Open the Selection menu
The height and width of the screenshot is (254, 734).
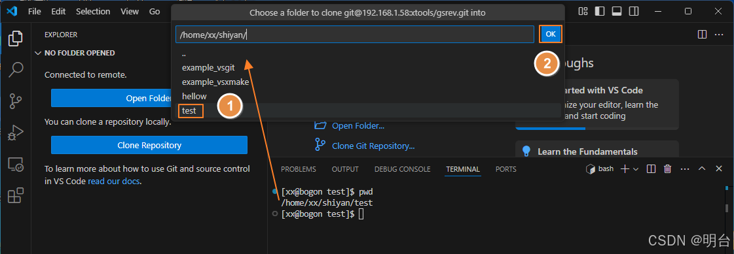[93, 12]
